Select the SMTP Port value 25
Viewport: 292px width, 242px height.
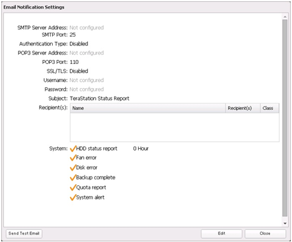(73, 35)
